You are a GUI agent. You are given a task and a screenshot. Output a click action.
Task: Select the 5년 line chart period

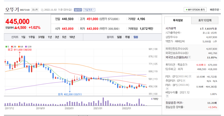click(x=64, y=37)
